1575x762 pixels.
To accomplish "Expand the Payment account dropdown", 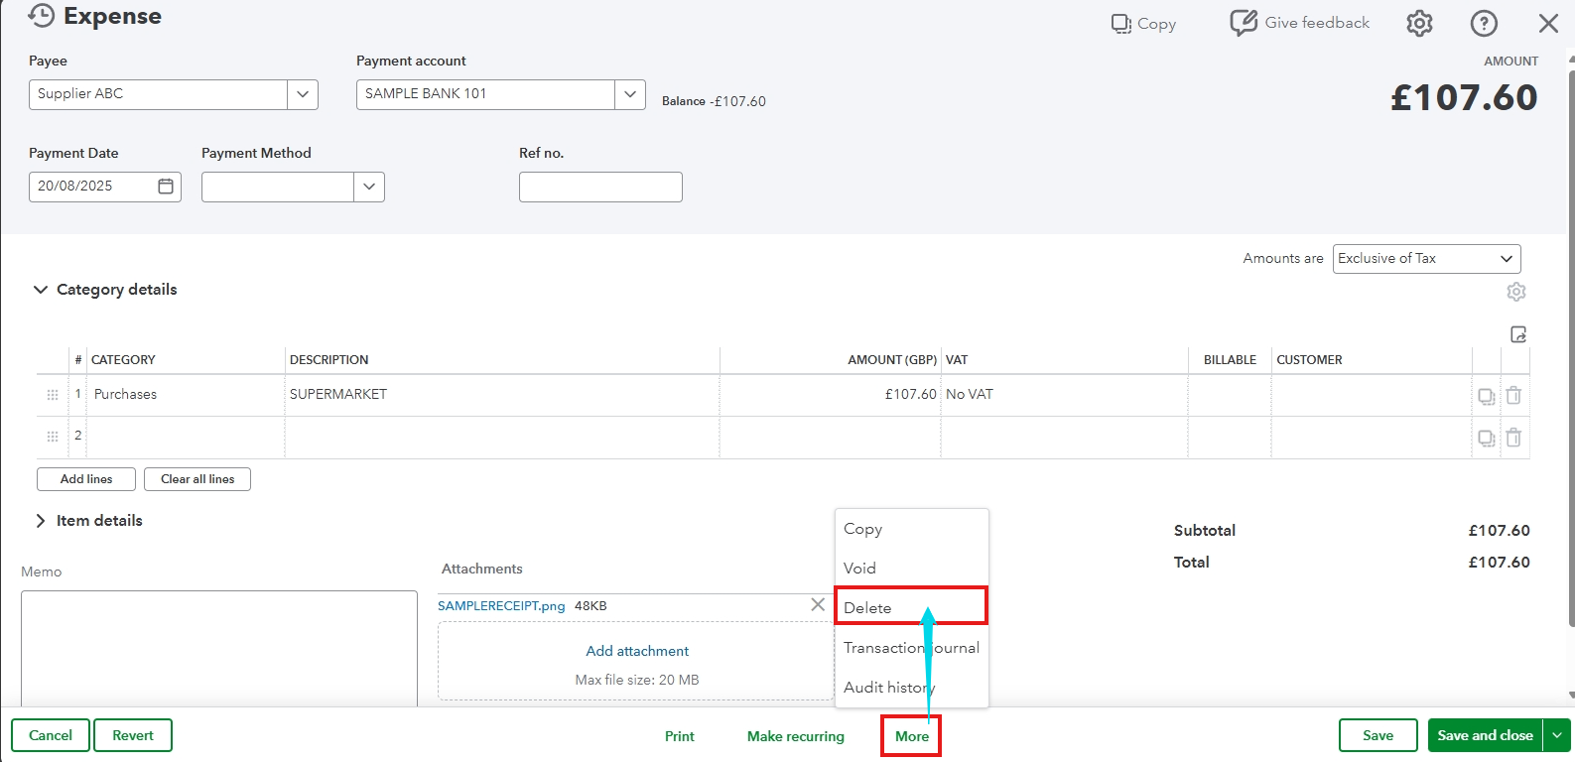I will point(629,94).
